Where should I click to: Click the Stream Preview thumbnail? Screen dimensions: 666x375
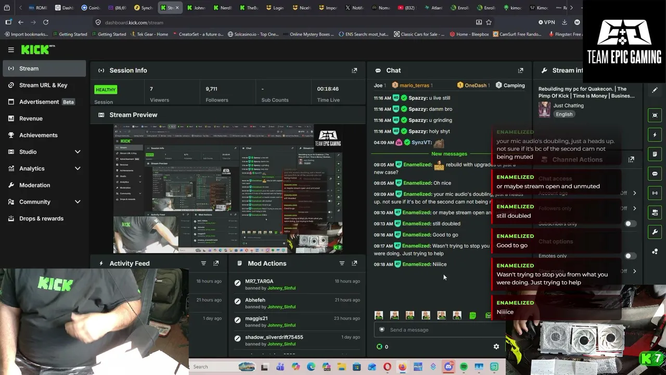tap(228, 189)
